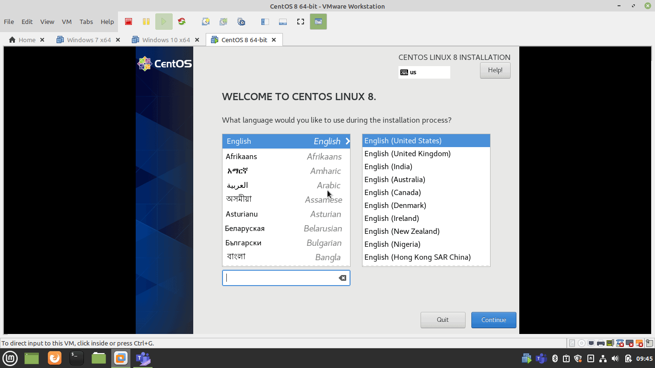Click the orange removable device status icon
Viewport: 655px width, 368px height.
(639, 343)
